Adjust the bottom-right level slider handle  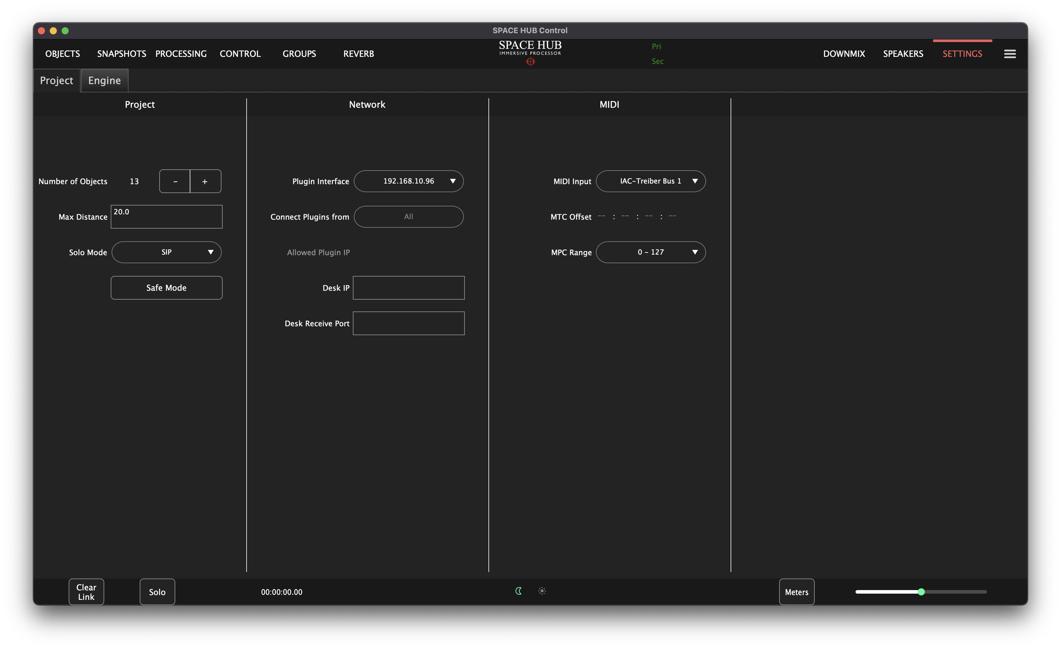coord(921,592)
